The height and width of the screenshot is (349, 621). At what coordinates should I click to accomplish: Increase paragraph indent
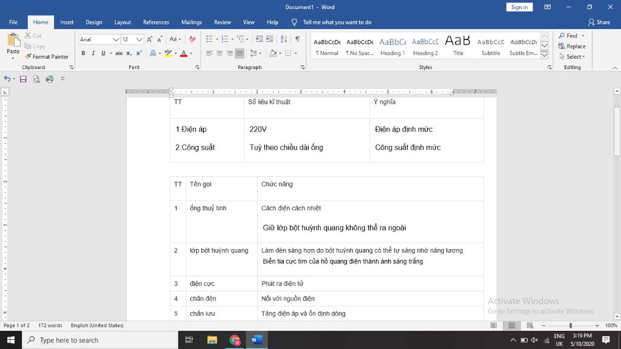click(x=269, y=39)
